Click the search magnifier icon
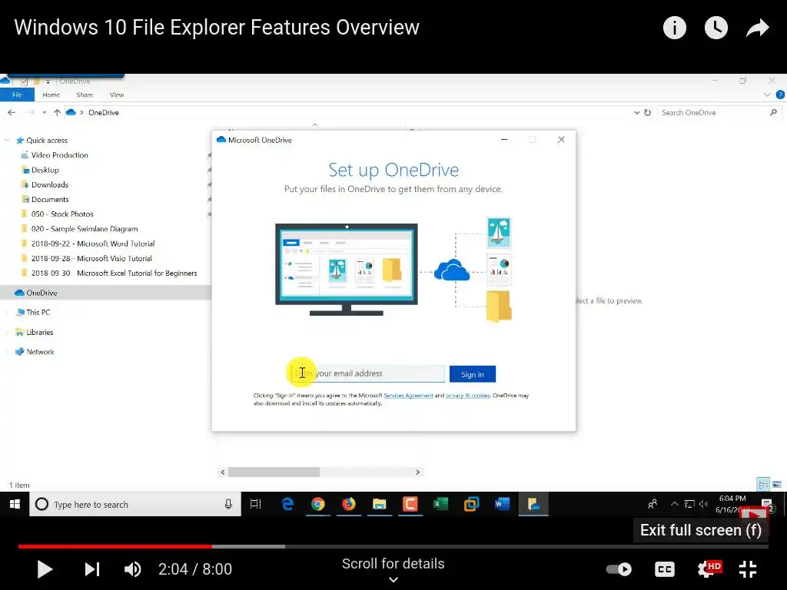 (x=773, y=112)
